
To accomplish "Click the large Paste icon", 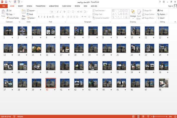I will [3, 12].
